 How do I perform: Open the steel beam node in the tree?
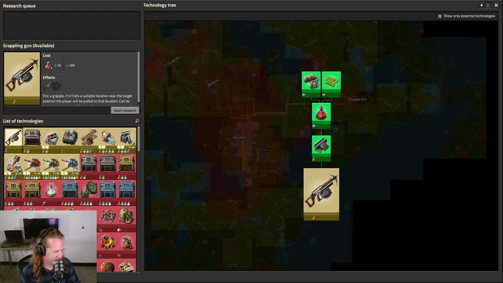point(321,149)
